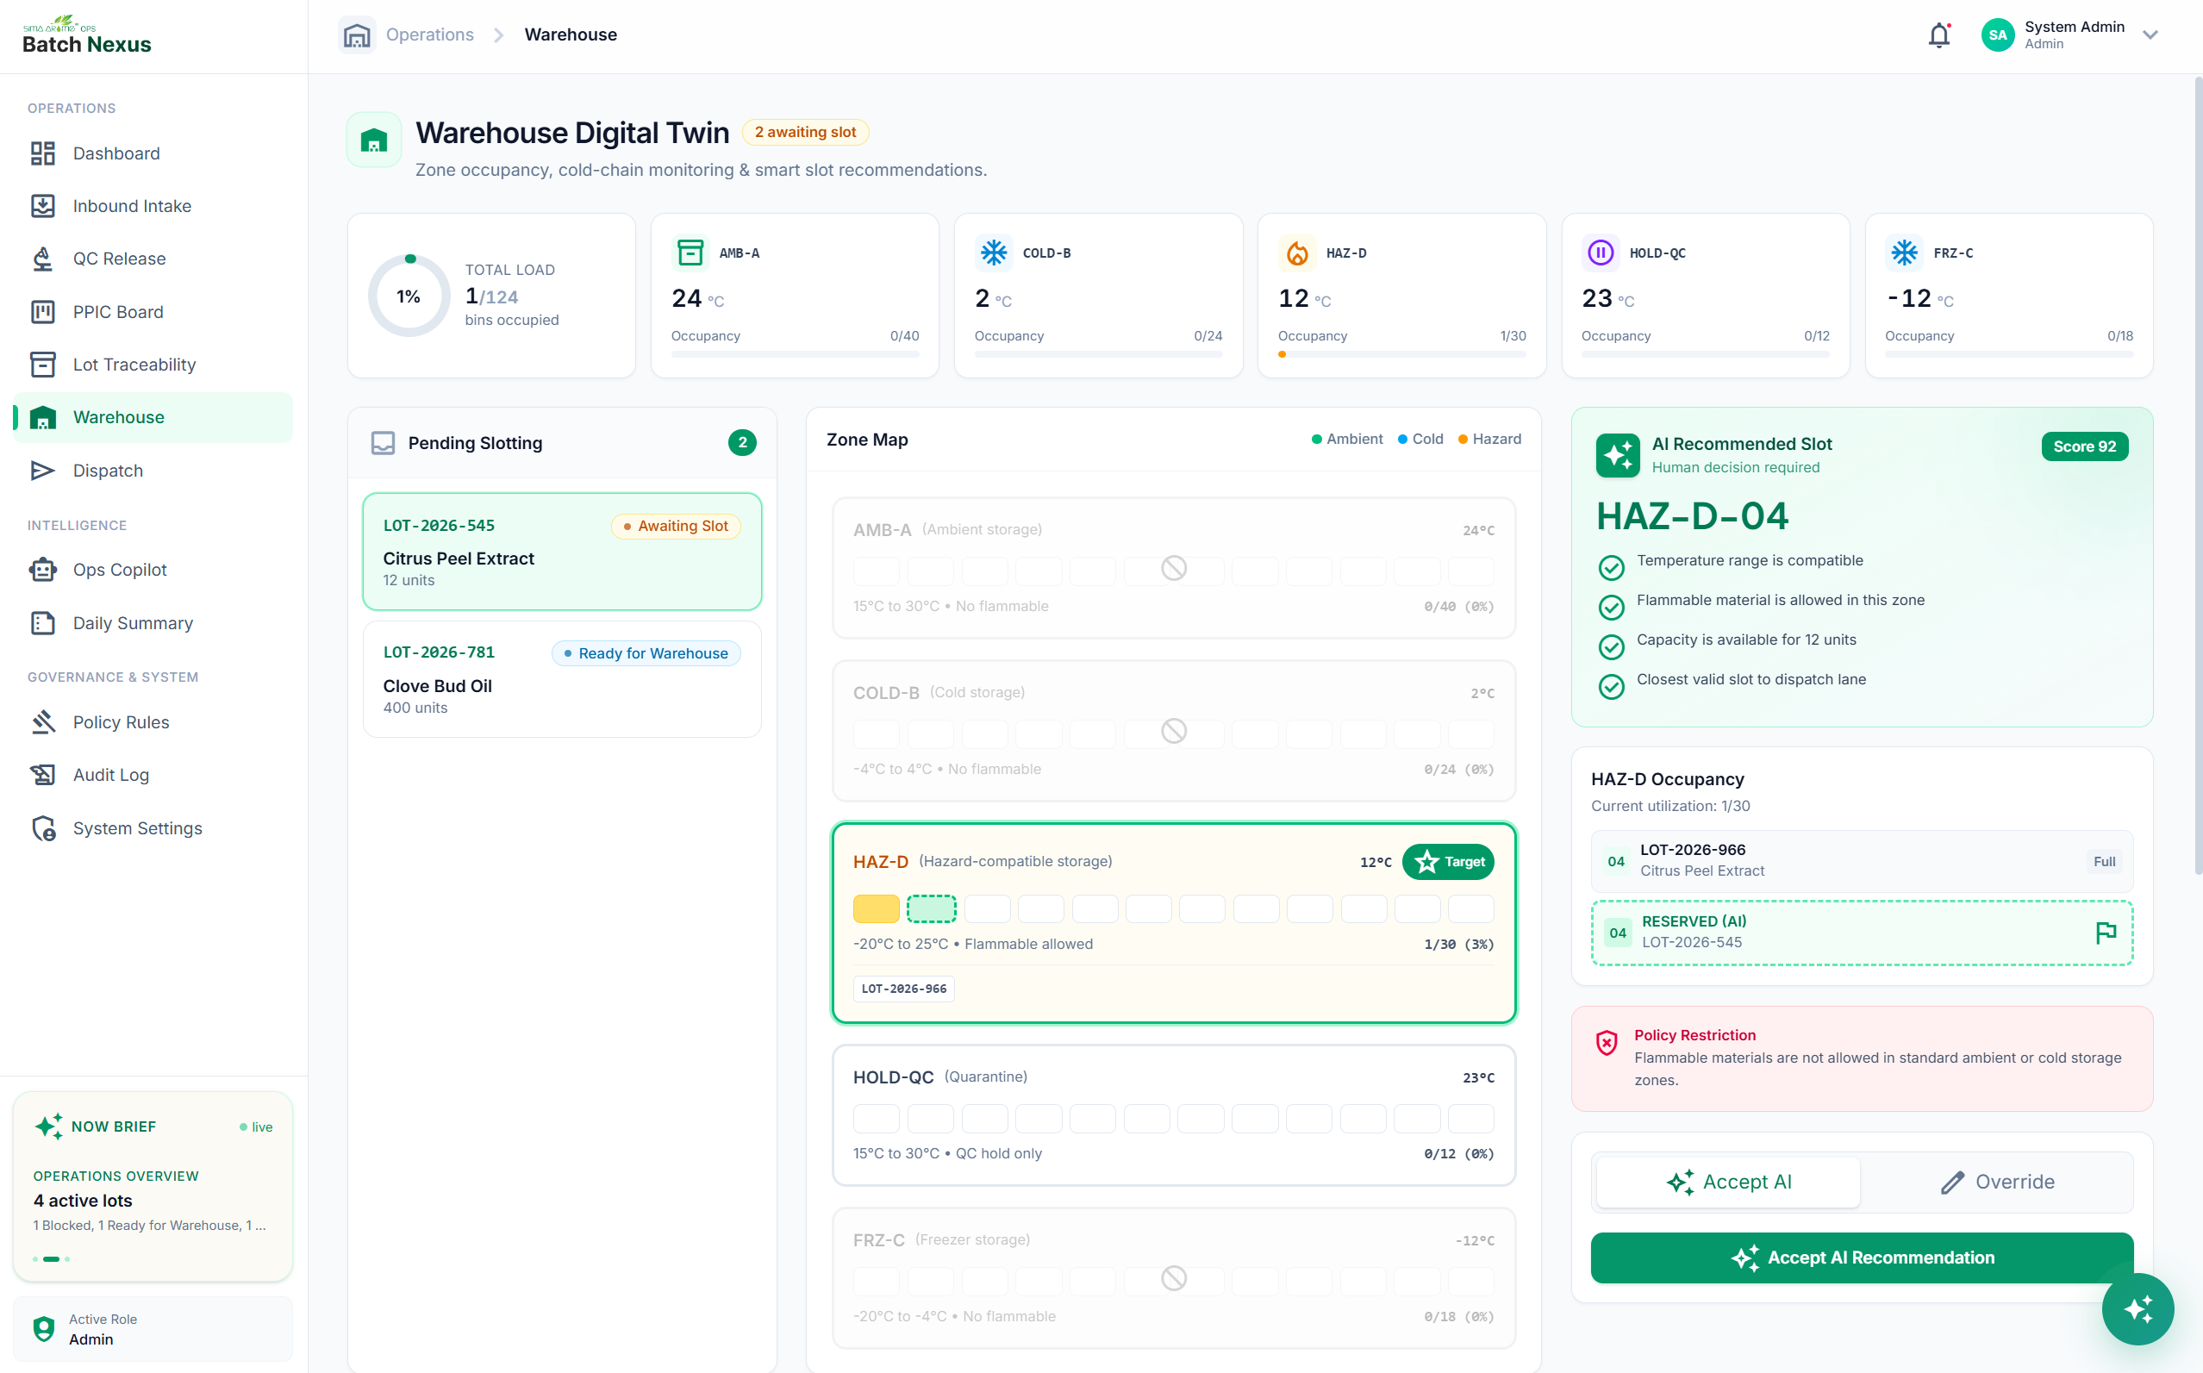Click the SA avatar
2203x1373 pixels.
[1998, 35]
